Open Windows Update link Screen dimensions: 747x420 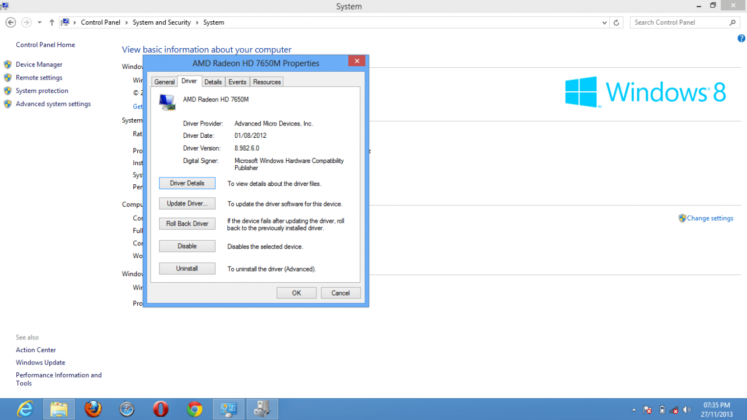click(40, 363)
